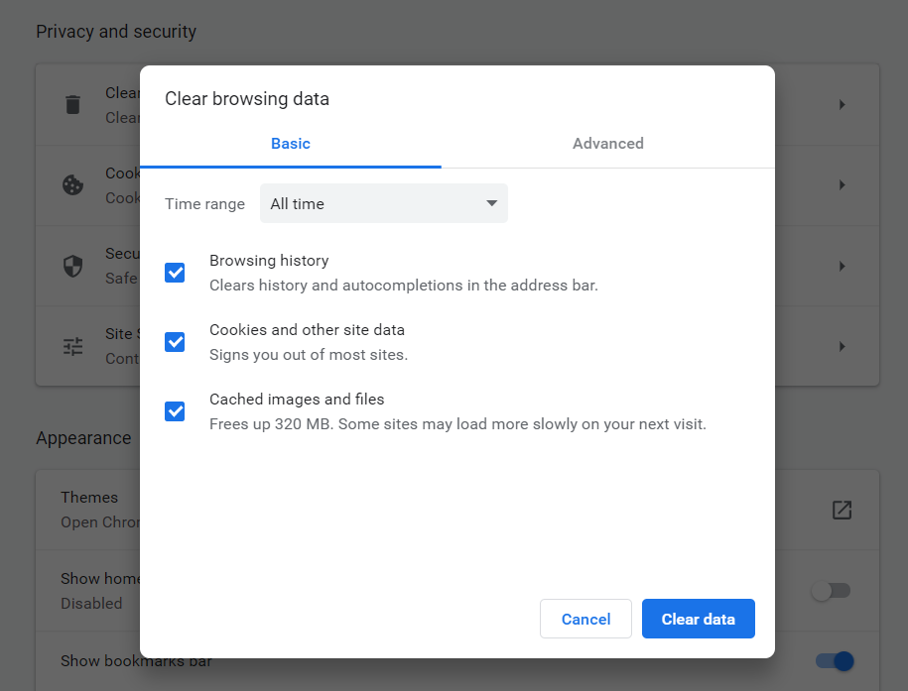
Task: Open the Time range dropdown
Action: 383,203
